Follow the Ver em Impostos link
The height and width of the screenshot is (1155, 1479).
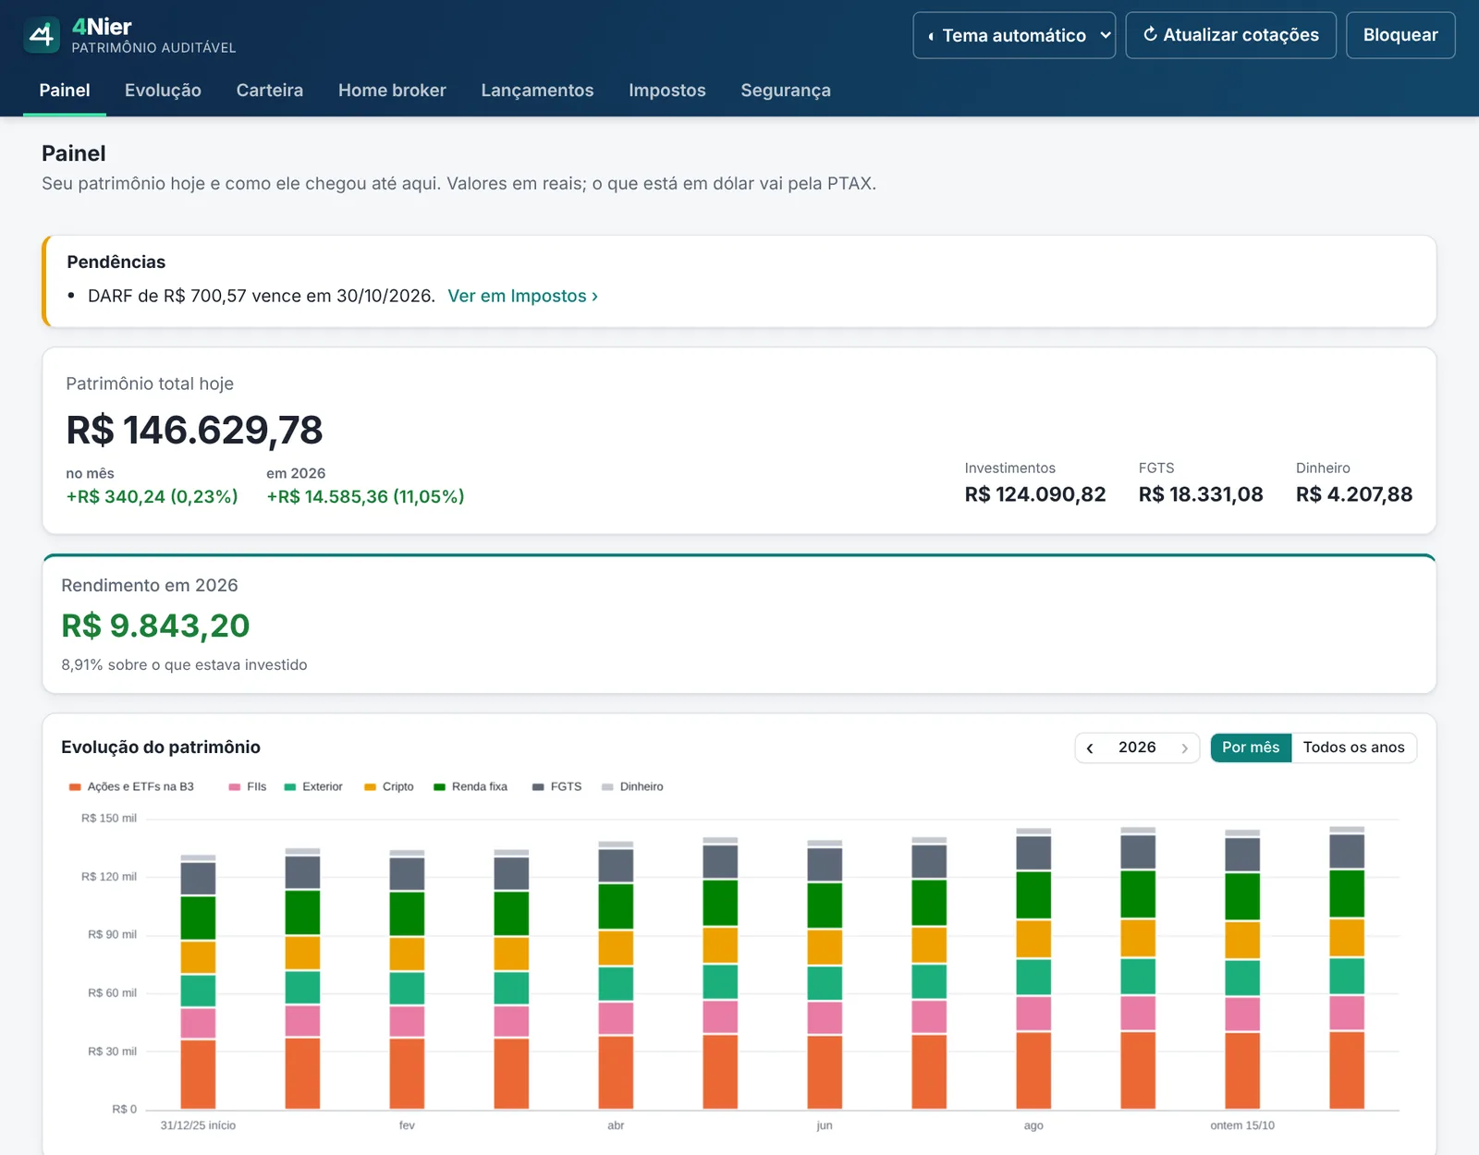coord(522,296)
